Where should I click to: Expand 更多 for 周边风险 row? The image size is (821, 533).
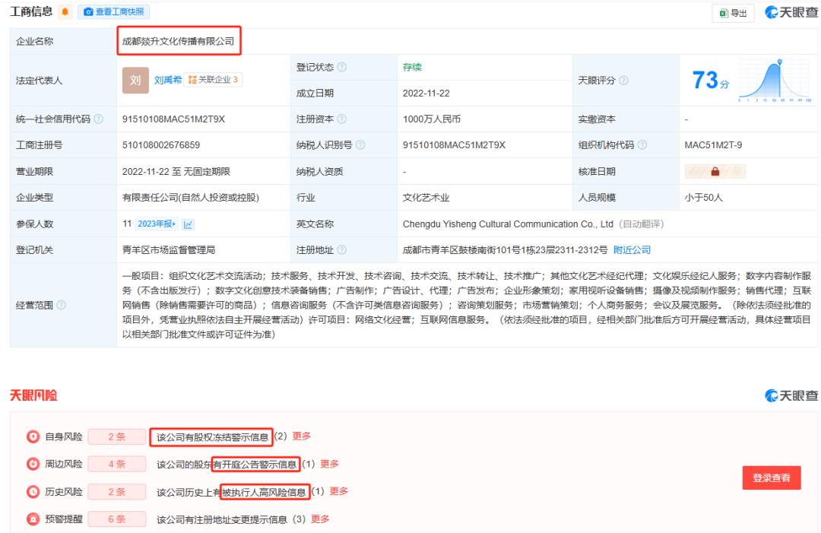coord(329,464)
